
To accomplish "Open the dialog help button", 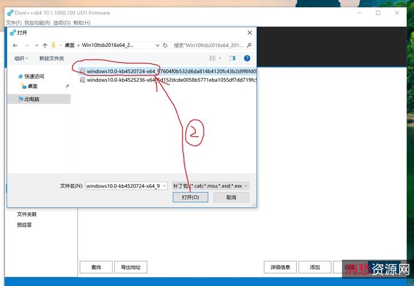I will click(247, 58).
